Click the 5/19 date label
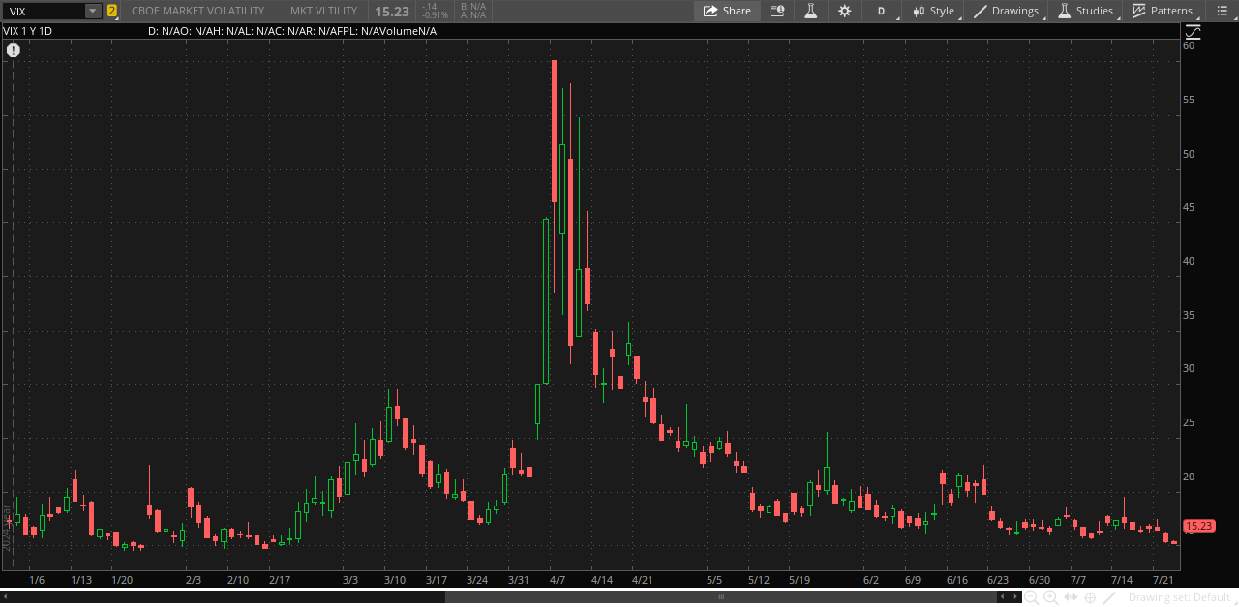 coord(800,580)
